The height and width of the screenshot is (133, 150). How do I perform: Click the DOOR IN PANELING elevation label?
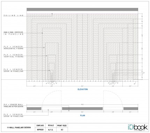14,70
